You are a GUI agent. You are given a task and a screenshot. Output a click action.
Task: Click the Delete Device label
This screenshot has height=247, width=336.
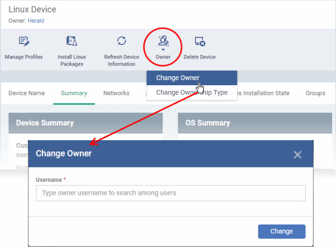(x=200, y=57)
